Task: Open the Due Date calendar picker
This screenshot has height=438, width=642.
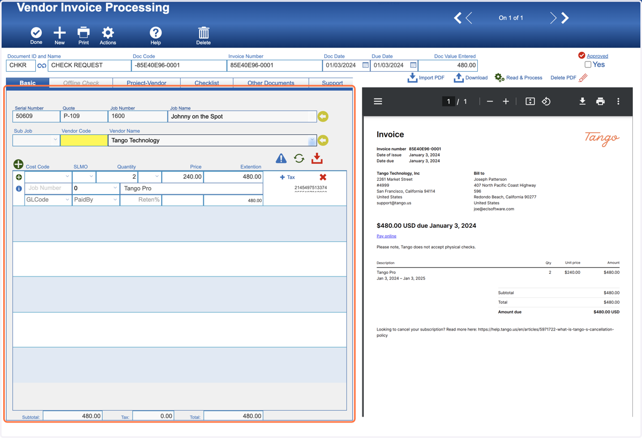Action: (x=413, y=65)
